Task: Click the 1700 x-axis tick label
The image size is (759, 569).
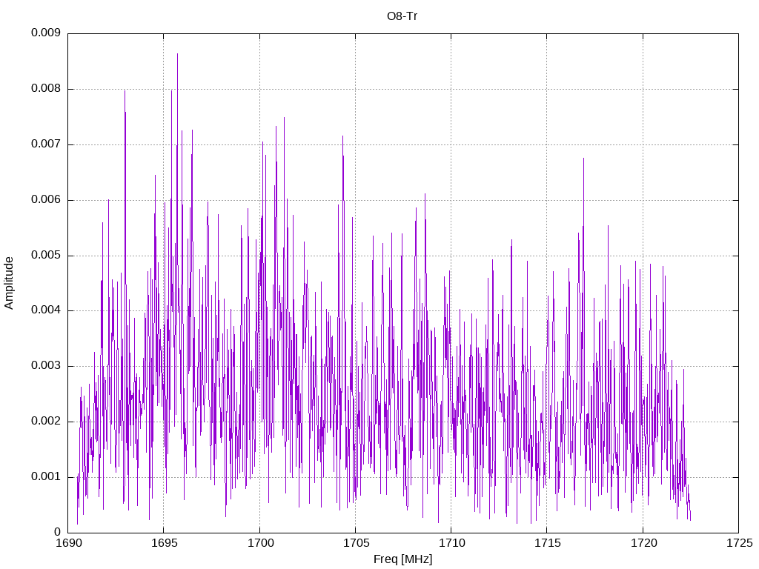Action: [x=259, y=543]
